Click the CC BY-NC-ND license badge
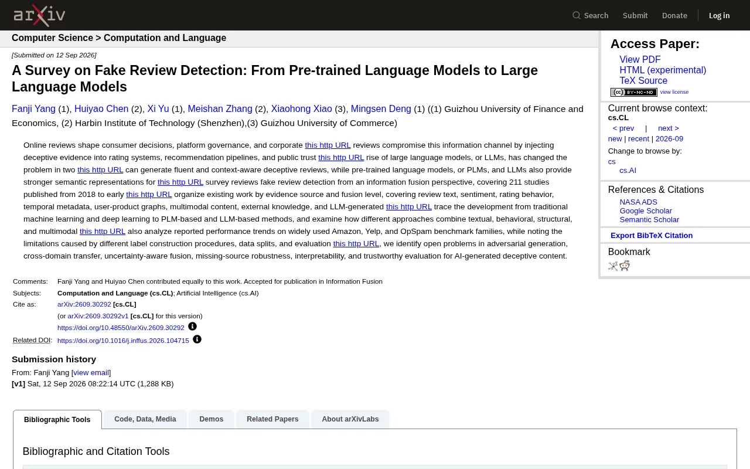Image resolution: width=750 pixels, height=469 pixels. click(633, 92)
